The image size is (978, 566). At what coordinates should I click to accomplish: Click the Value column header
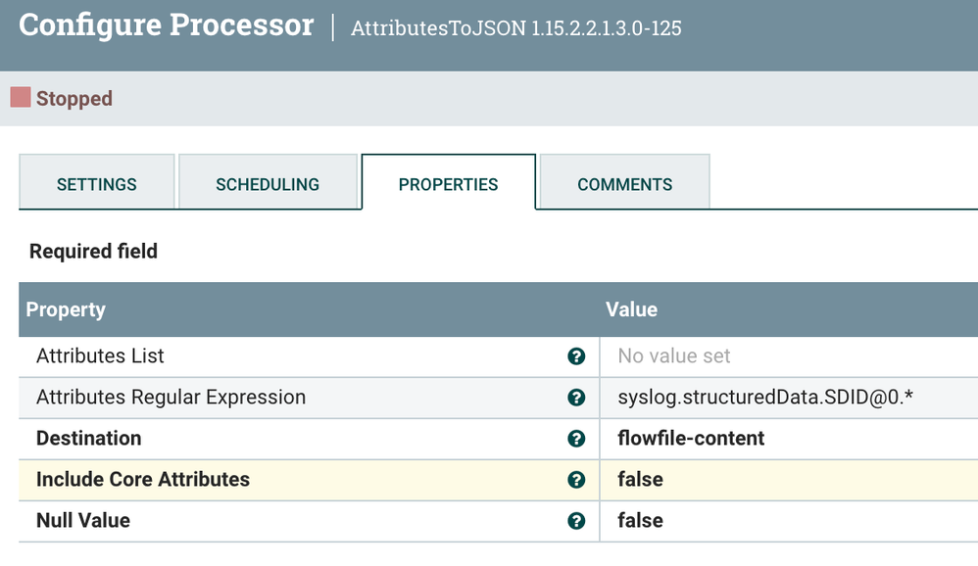pyautogui.click(x=631, y=309)
